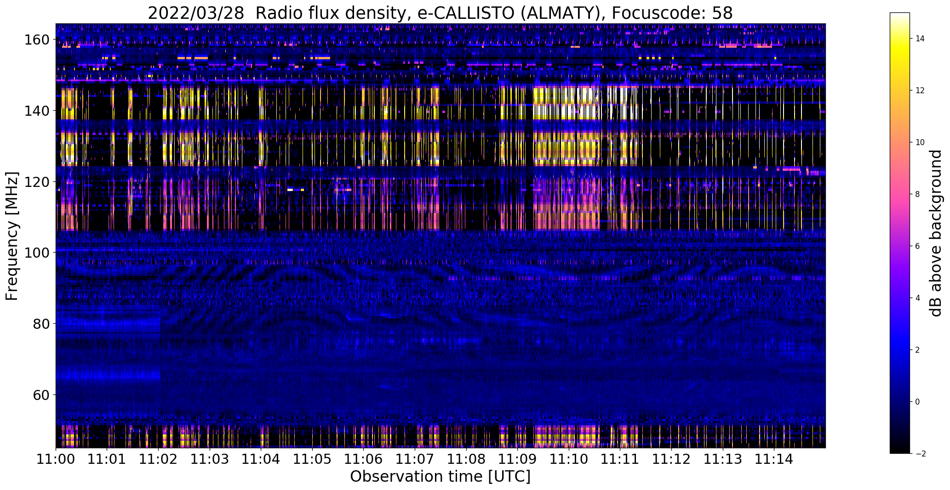Select the 11:09 time tick label
This screenshot has height=490, width=950.
pos(518,459)
